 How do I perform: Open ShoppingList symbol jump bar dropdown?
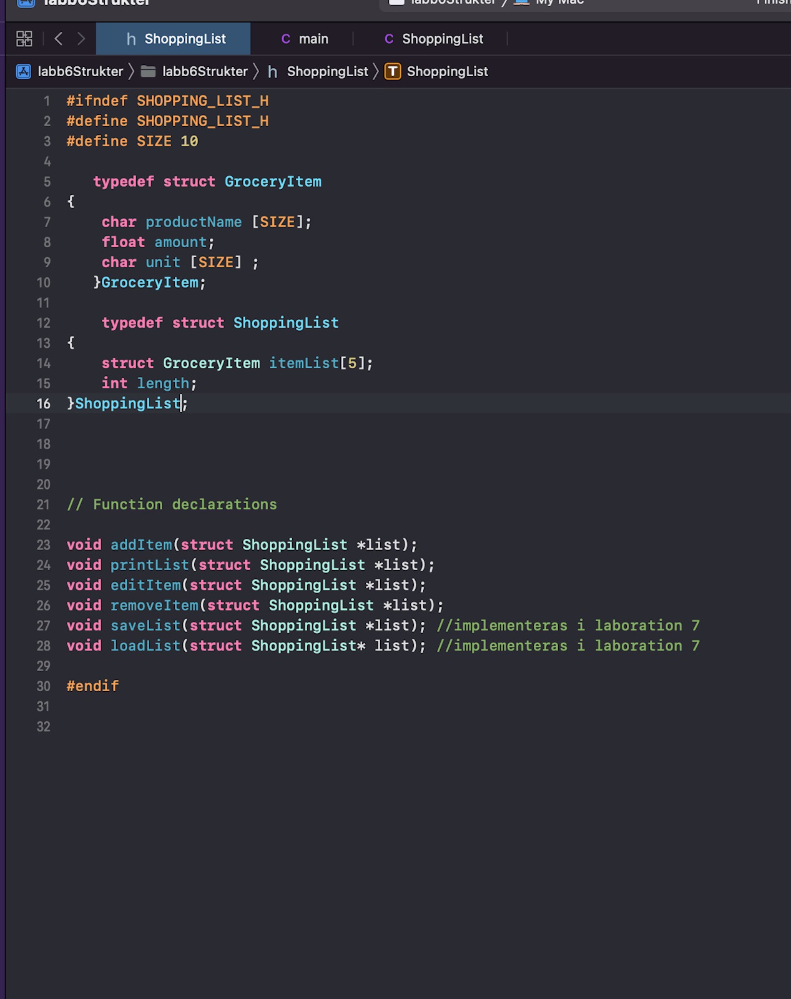(x=447, y=72)
